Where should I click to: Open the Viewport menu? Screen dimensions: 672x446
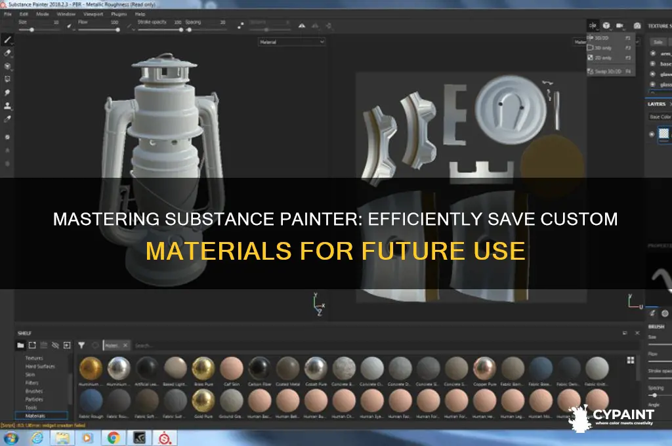93,14
